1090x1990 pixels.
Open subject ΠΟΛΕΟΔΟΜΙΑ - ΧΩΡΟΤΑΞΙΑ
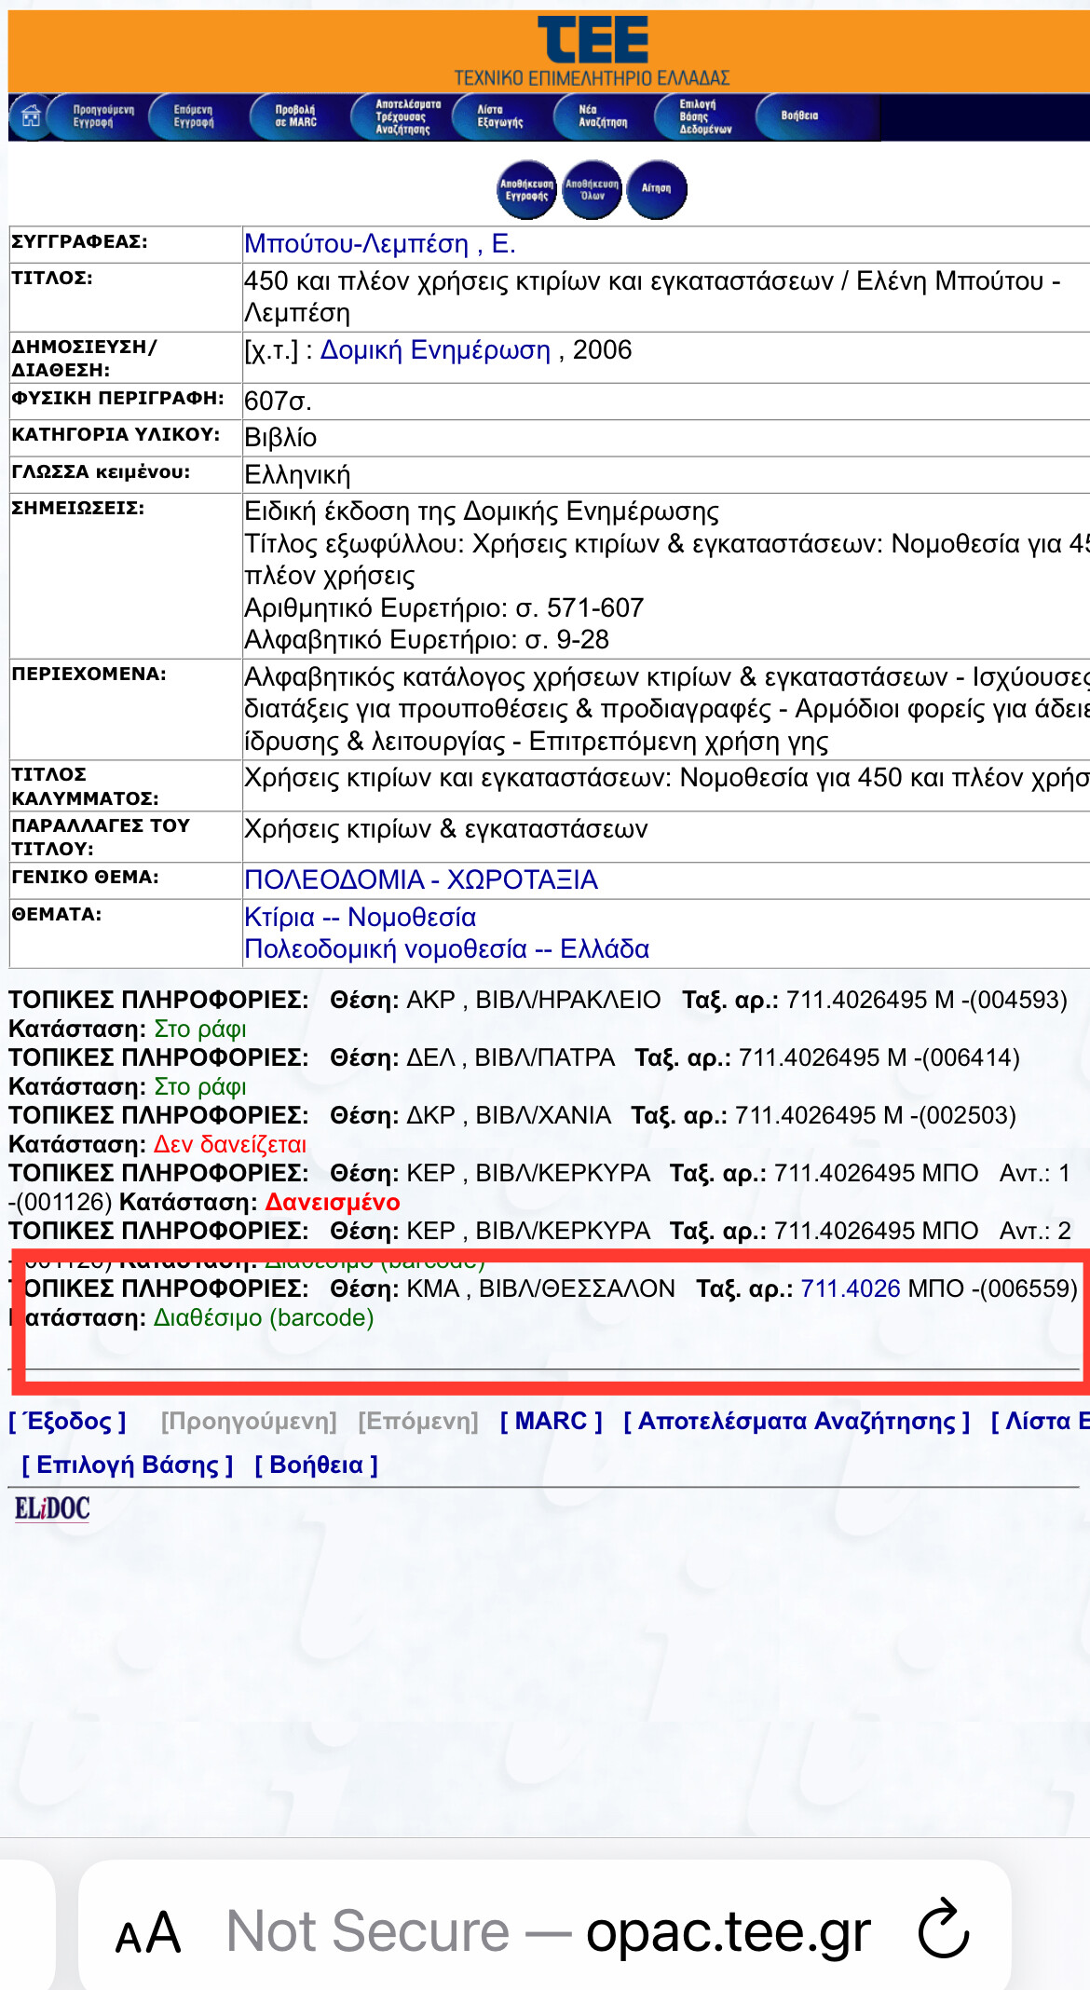coord(421,880)
